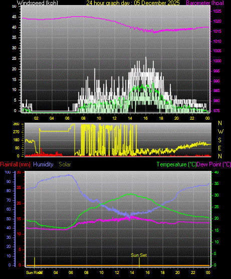Click the 45 tick on windspeed axis
The width and height of the screenshot is (231, 279).
14,17
